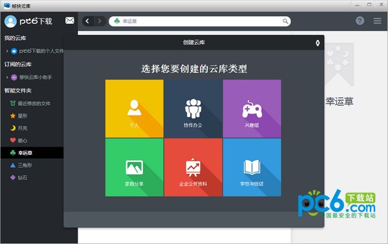Image resolution: width=388 pixels, height=244 pixels.
Task: Go back with the left arrow
Action: [x=87, y=21]
